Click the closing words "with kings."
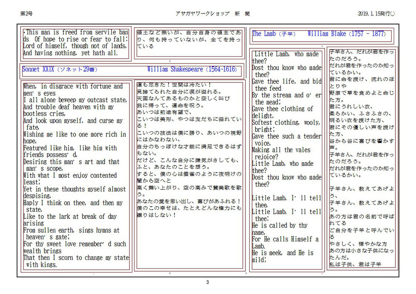The height and width of the screenshot is (294, 416). click(x=41, y=265)
